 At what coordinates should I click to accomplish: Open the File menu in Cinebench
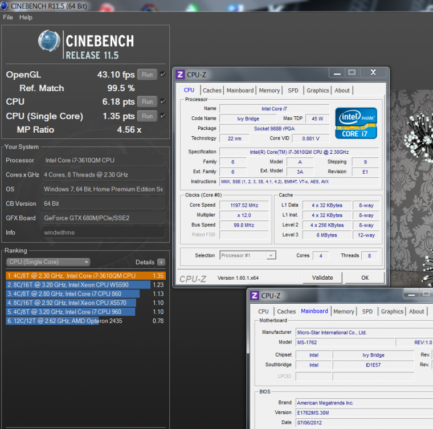(x=8, y=17)
